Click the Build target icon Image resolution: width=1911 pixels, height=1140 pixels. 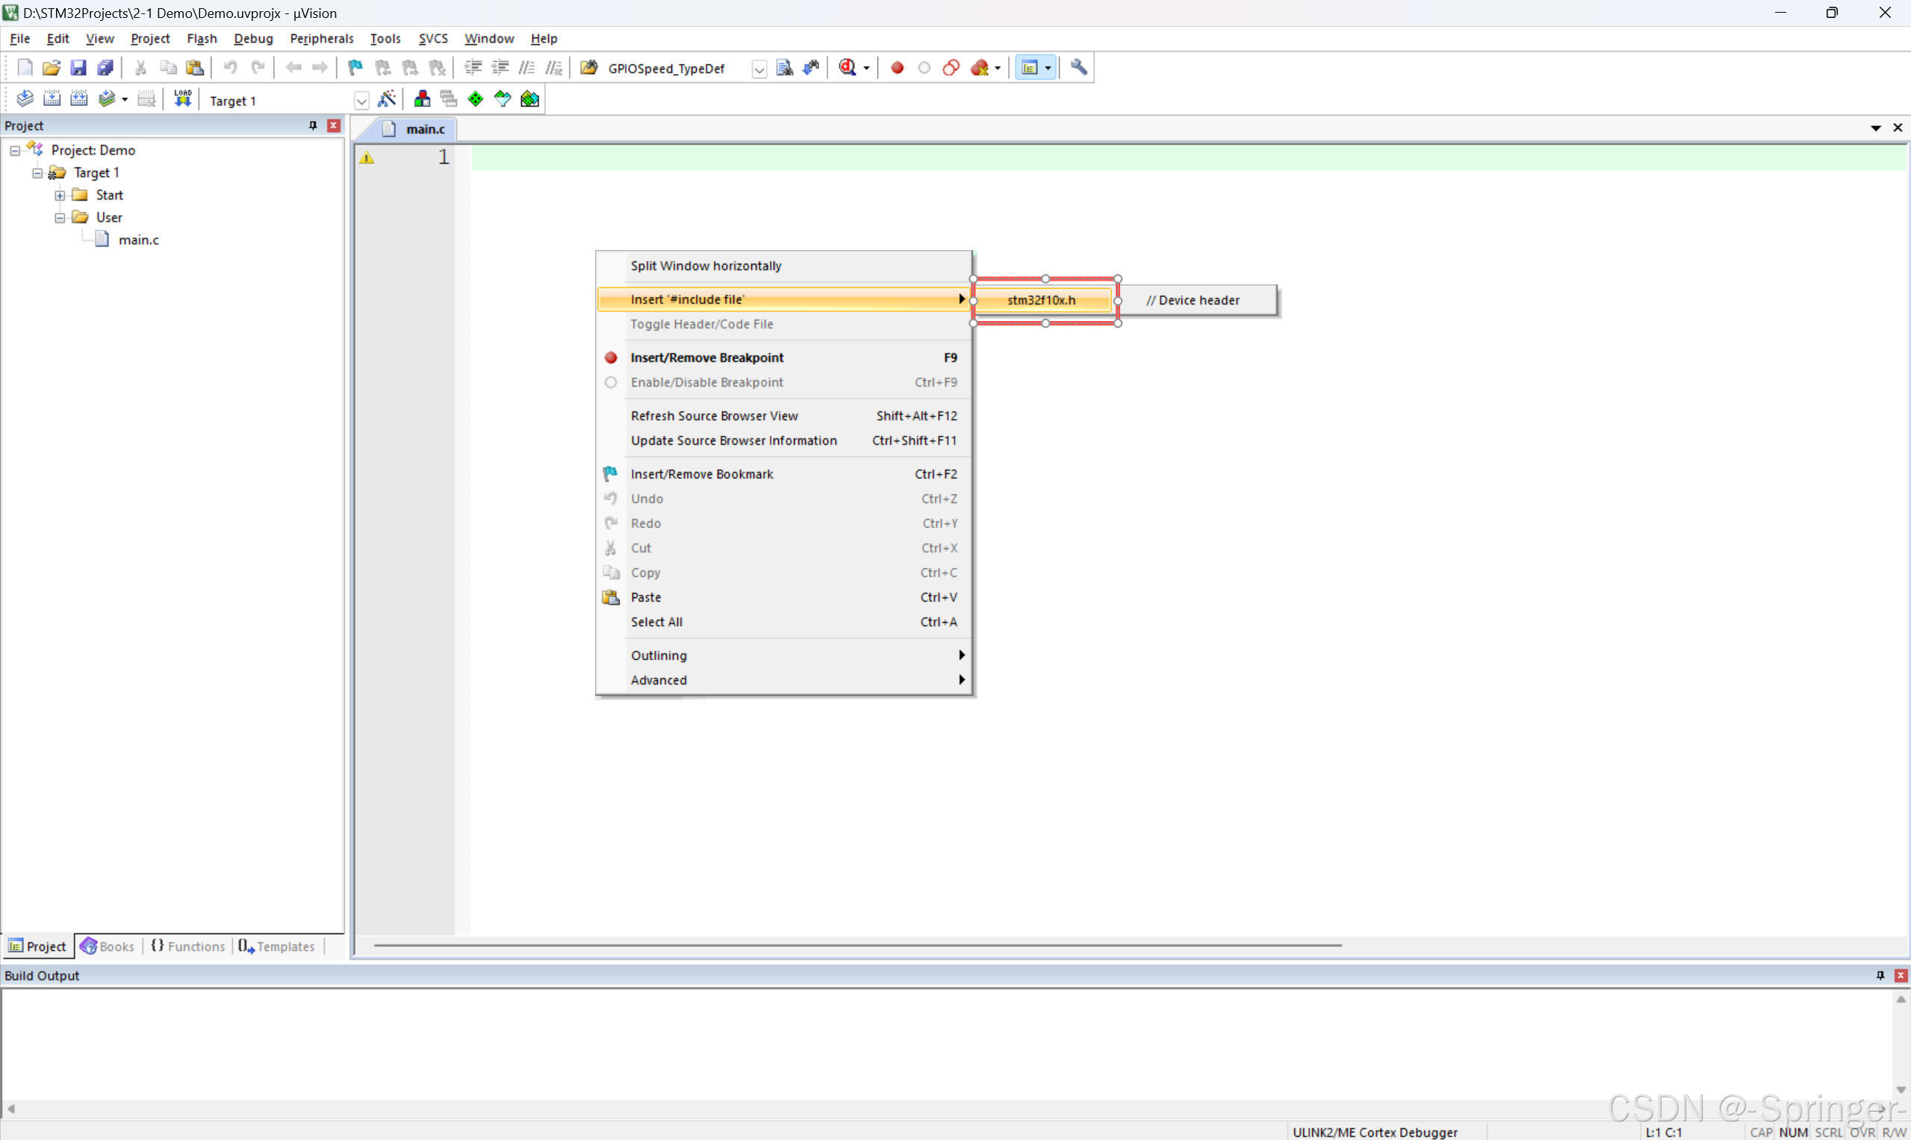52,99
